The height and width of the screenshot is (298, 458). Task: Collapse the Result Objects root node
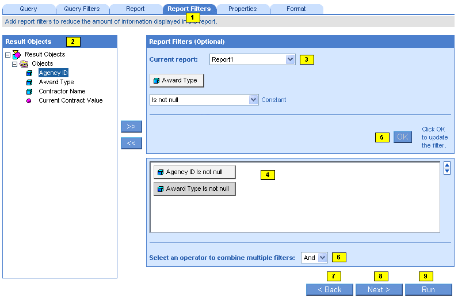click(7, 55)
